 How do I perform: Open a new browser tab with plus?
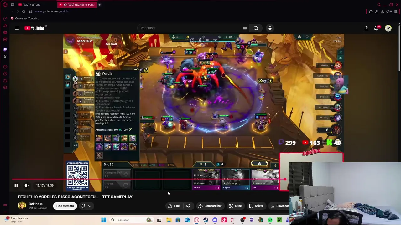point(99,5)
